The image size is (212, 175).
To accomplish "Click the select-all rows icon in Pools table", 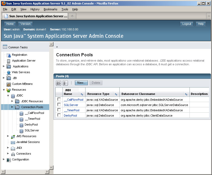I will tap(58, 83).
